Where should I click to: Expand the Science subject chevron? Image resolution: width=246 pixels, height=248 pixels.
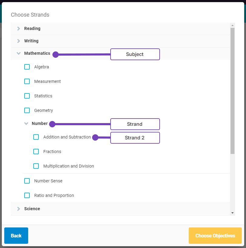point(18,209)
